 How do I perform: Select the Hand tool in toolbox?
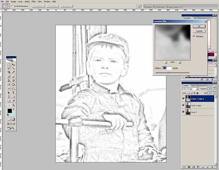[9, 105]
